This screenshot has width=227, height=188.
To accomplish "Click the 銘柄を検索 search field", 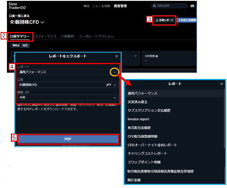I will tap(169, 6).
